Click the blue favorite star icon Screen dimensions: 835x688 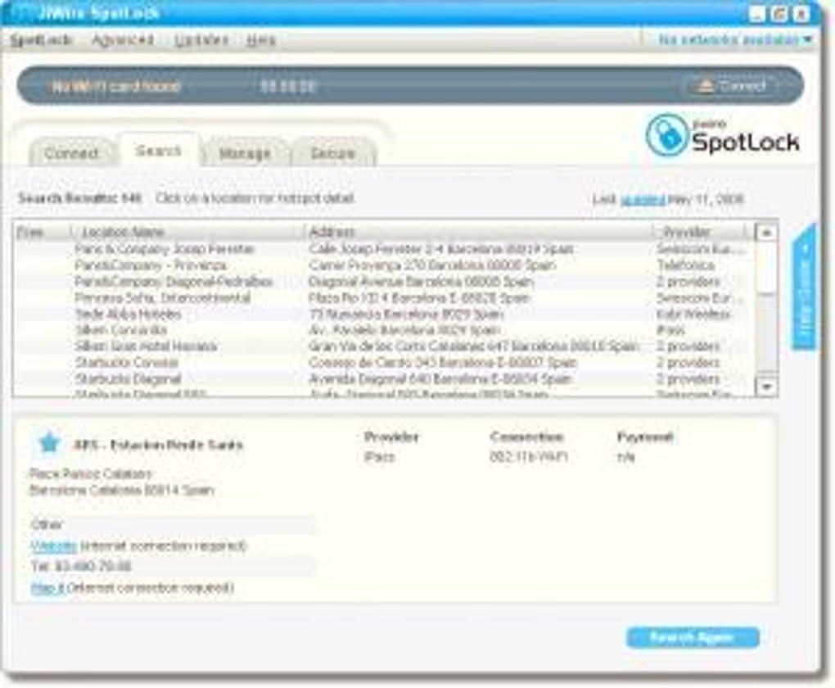(x=49, y=443)
